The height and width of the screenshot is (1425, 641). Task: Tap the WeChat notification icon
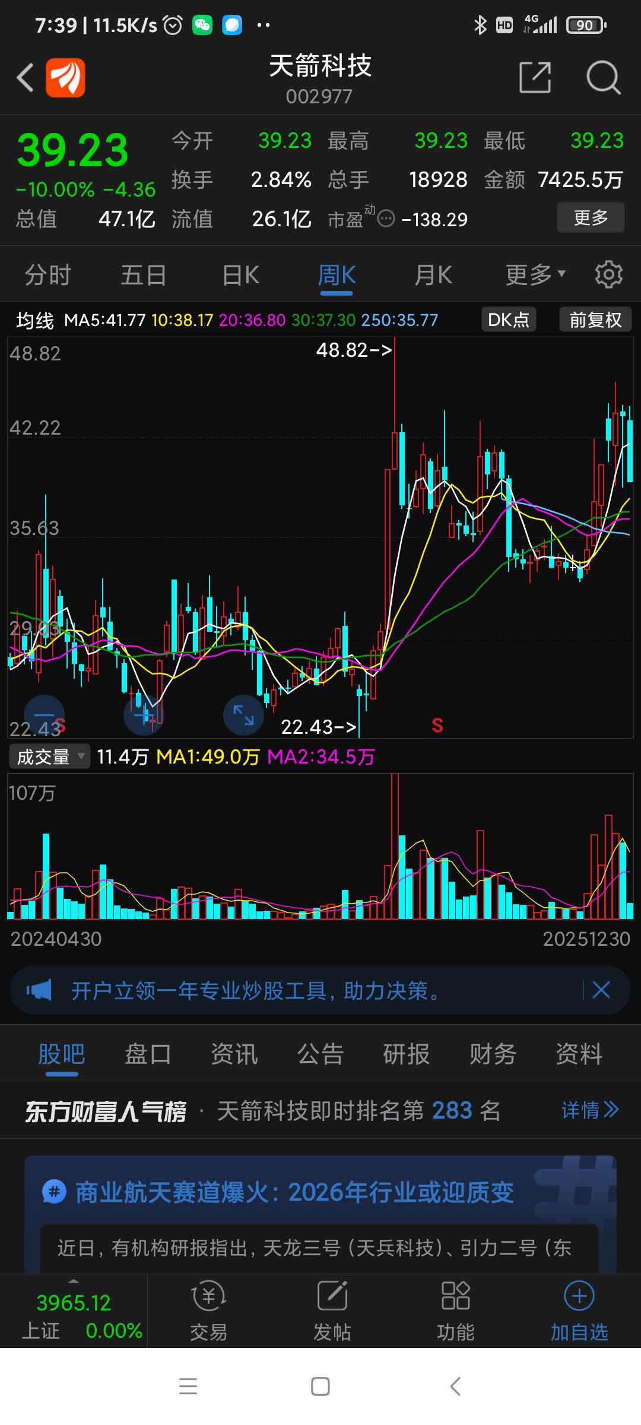point(202,25)
